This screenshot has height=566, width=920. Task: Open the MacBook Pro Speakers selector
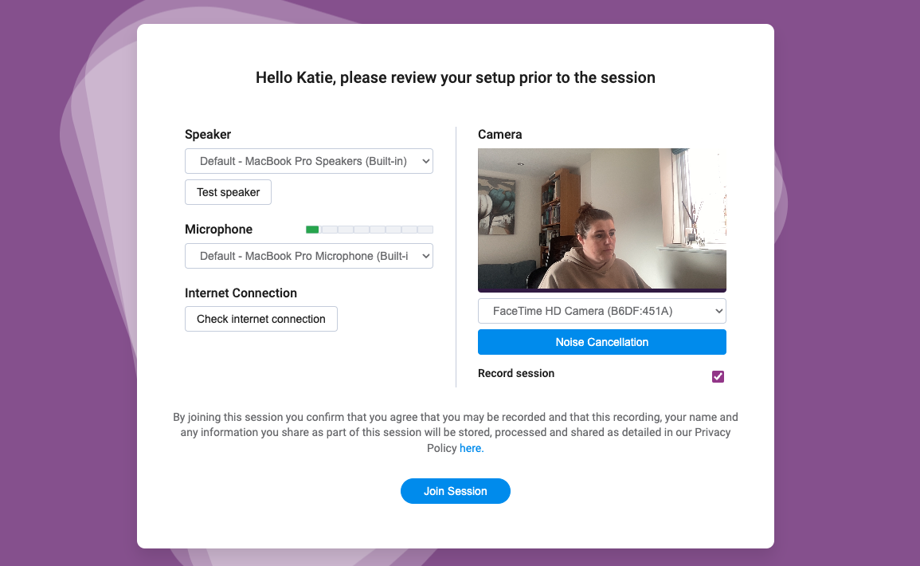[x=308, y=161]
